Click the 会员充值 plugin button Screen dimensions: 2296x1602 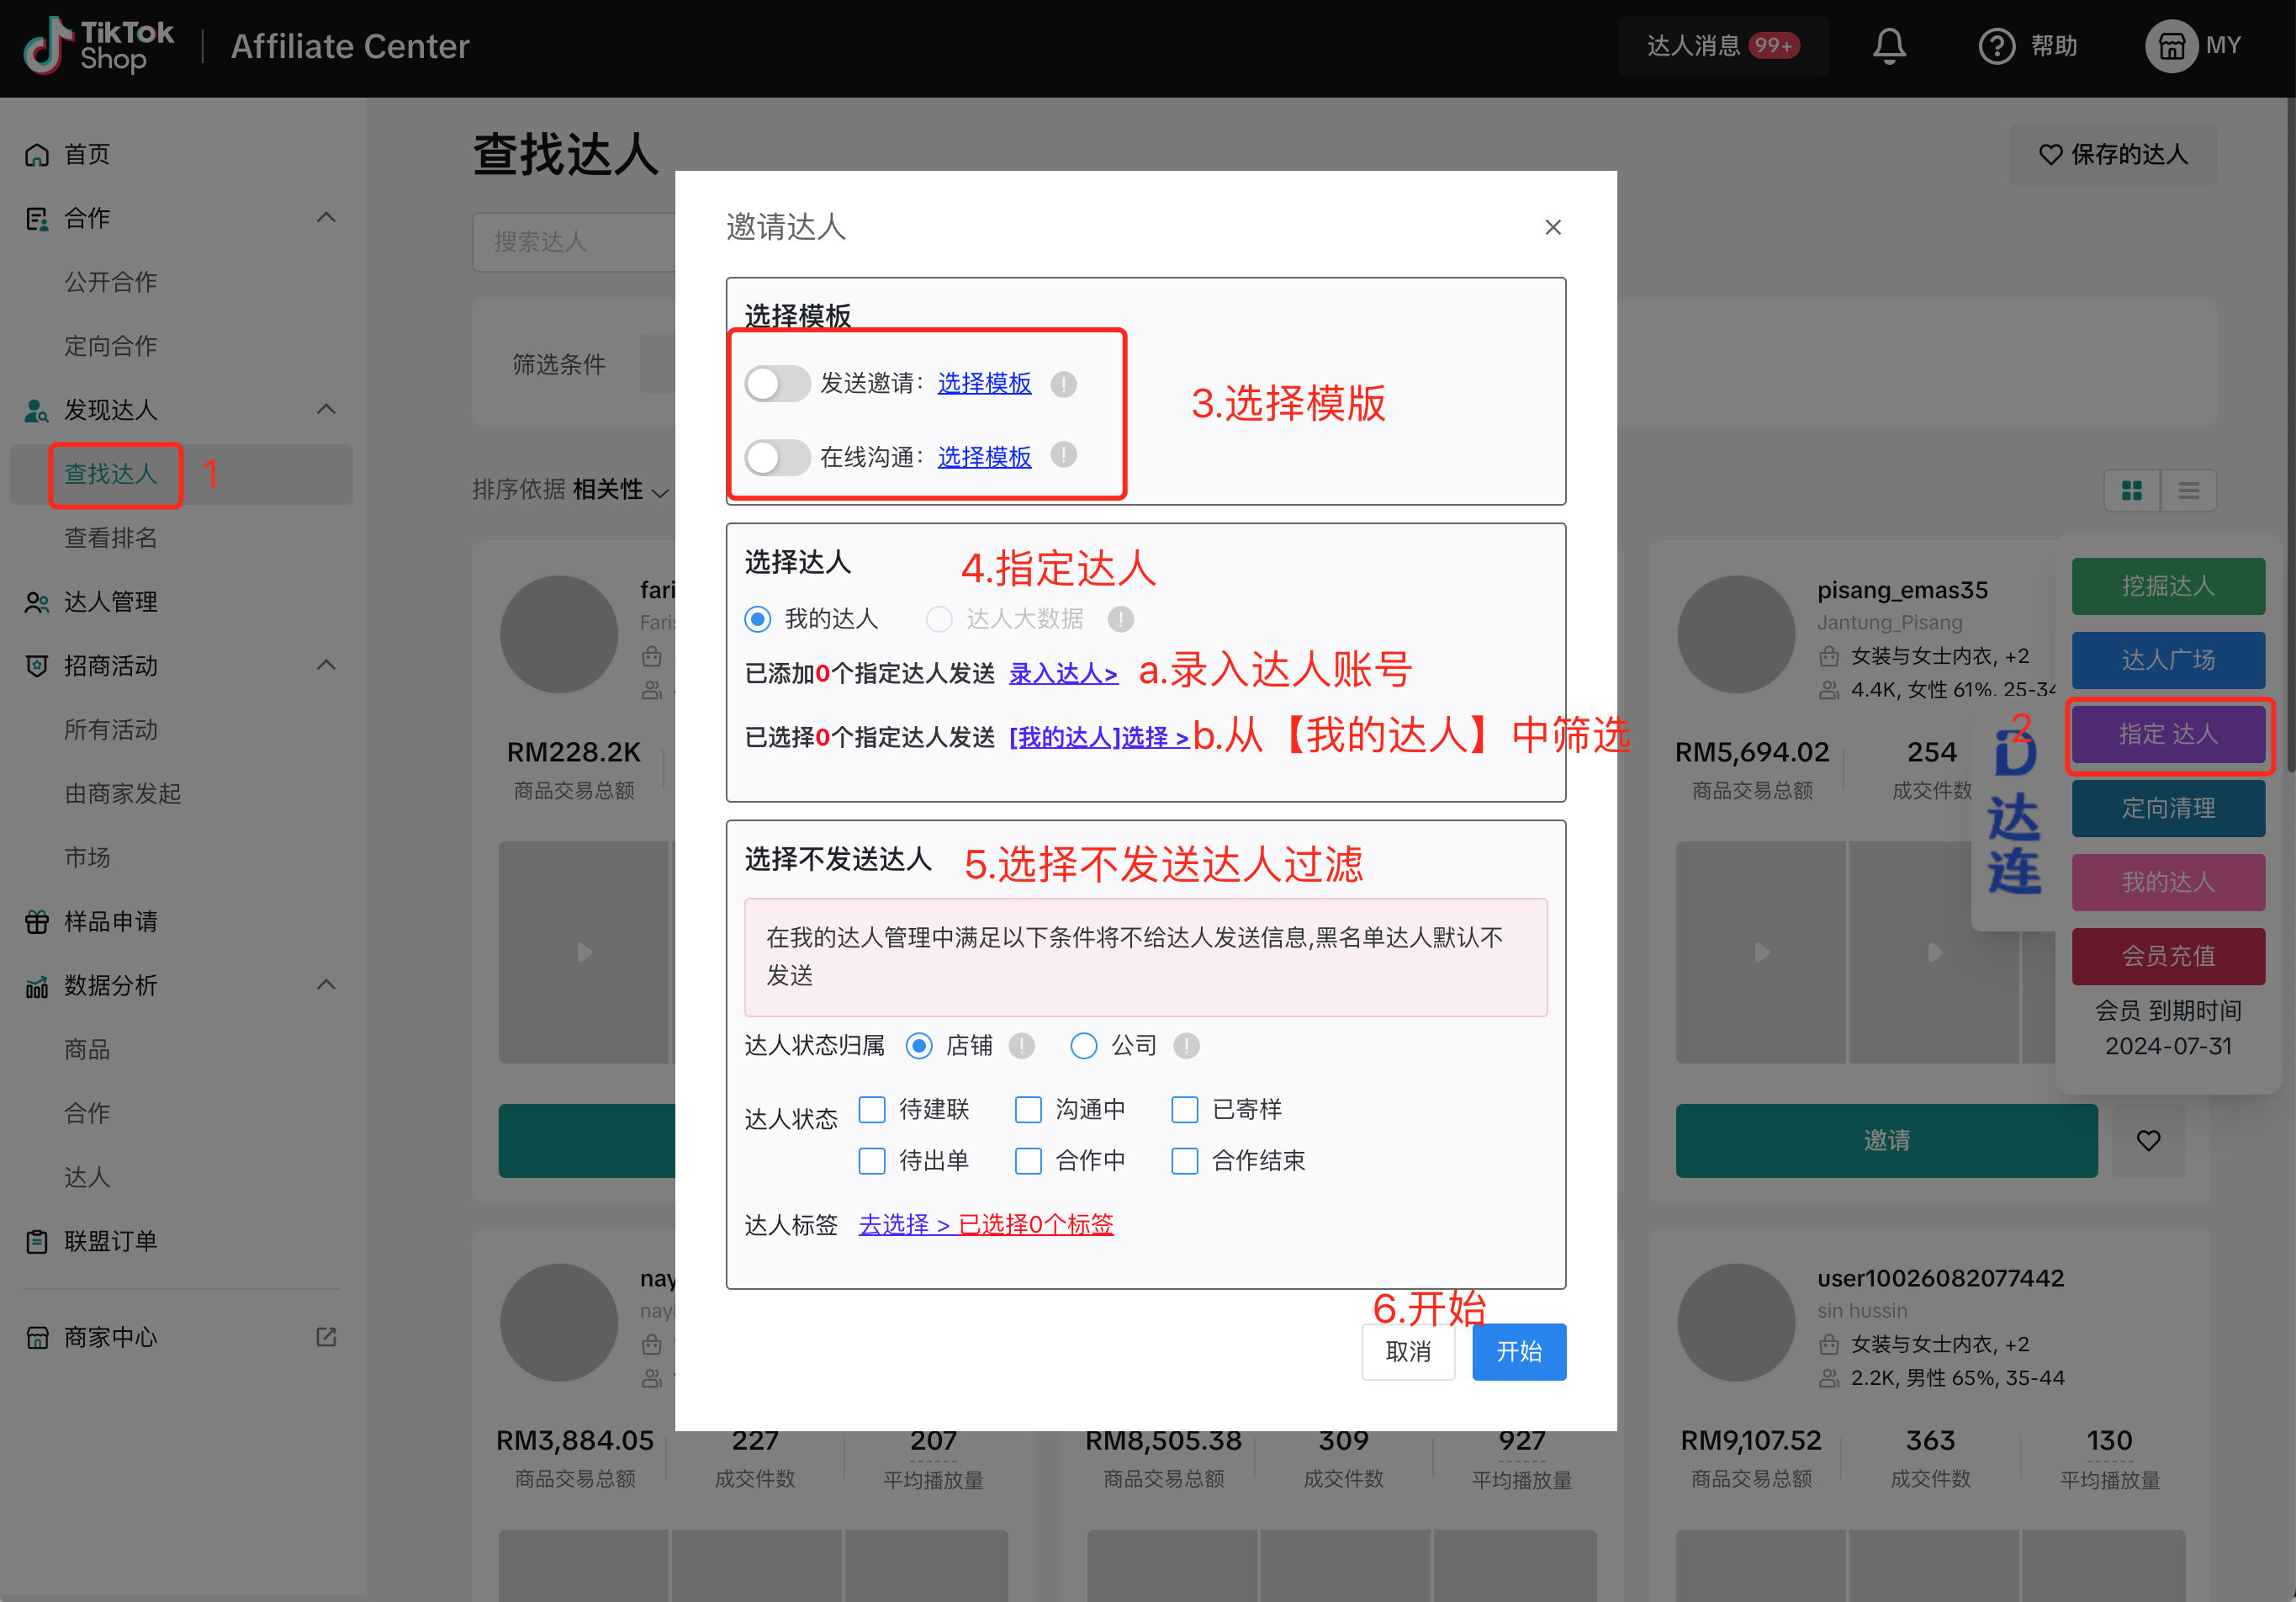2168,956
